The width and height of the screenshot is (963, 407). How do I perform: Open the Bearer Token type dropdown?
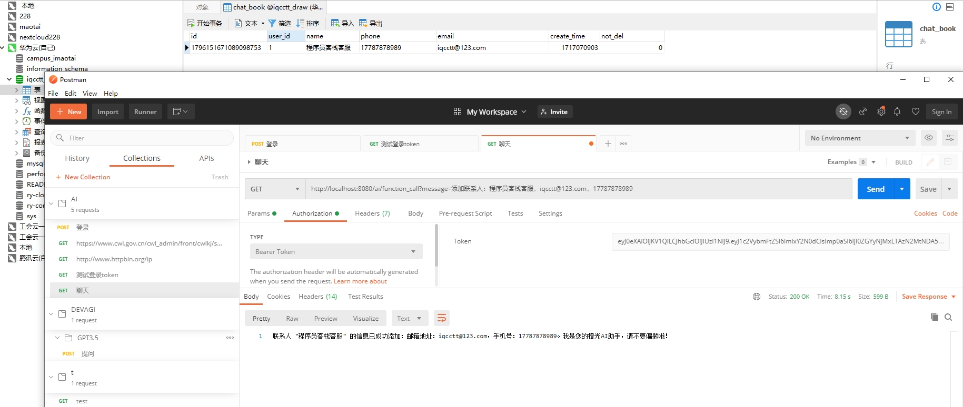[x=336, y=251]
